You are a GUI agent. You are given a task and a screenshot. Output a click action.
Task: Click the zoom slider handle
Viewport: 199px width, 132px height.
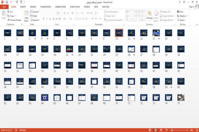[172, 130]
